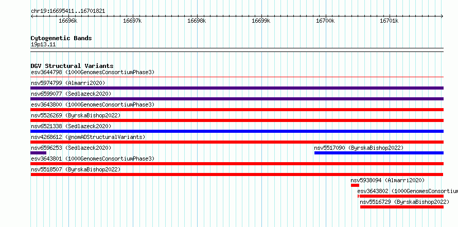This screenshot has width=458, height=227.
Task: Click the DGV Structural Variants track title
Action: click(72, 66)
